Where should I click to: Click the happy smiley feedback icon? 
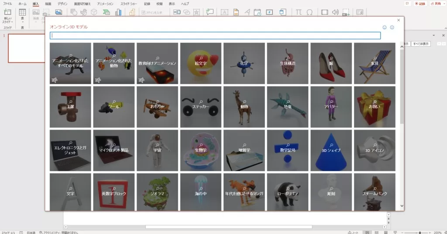[385, 28]
